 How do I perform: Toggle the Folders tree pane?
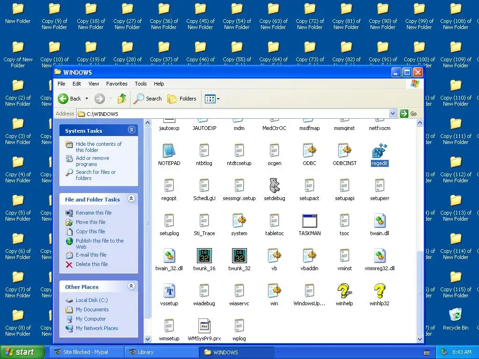click(182, 99)
